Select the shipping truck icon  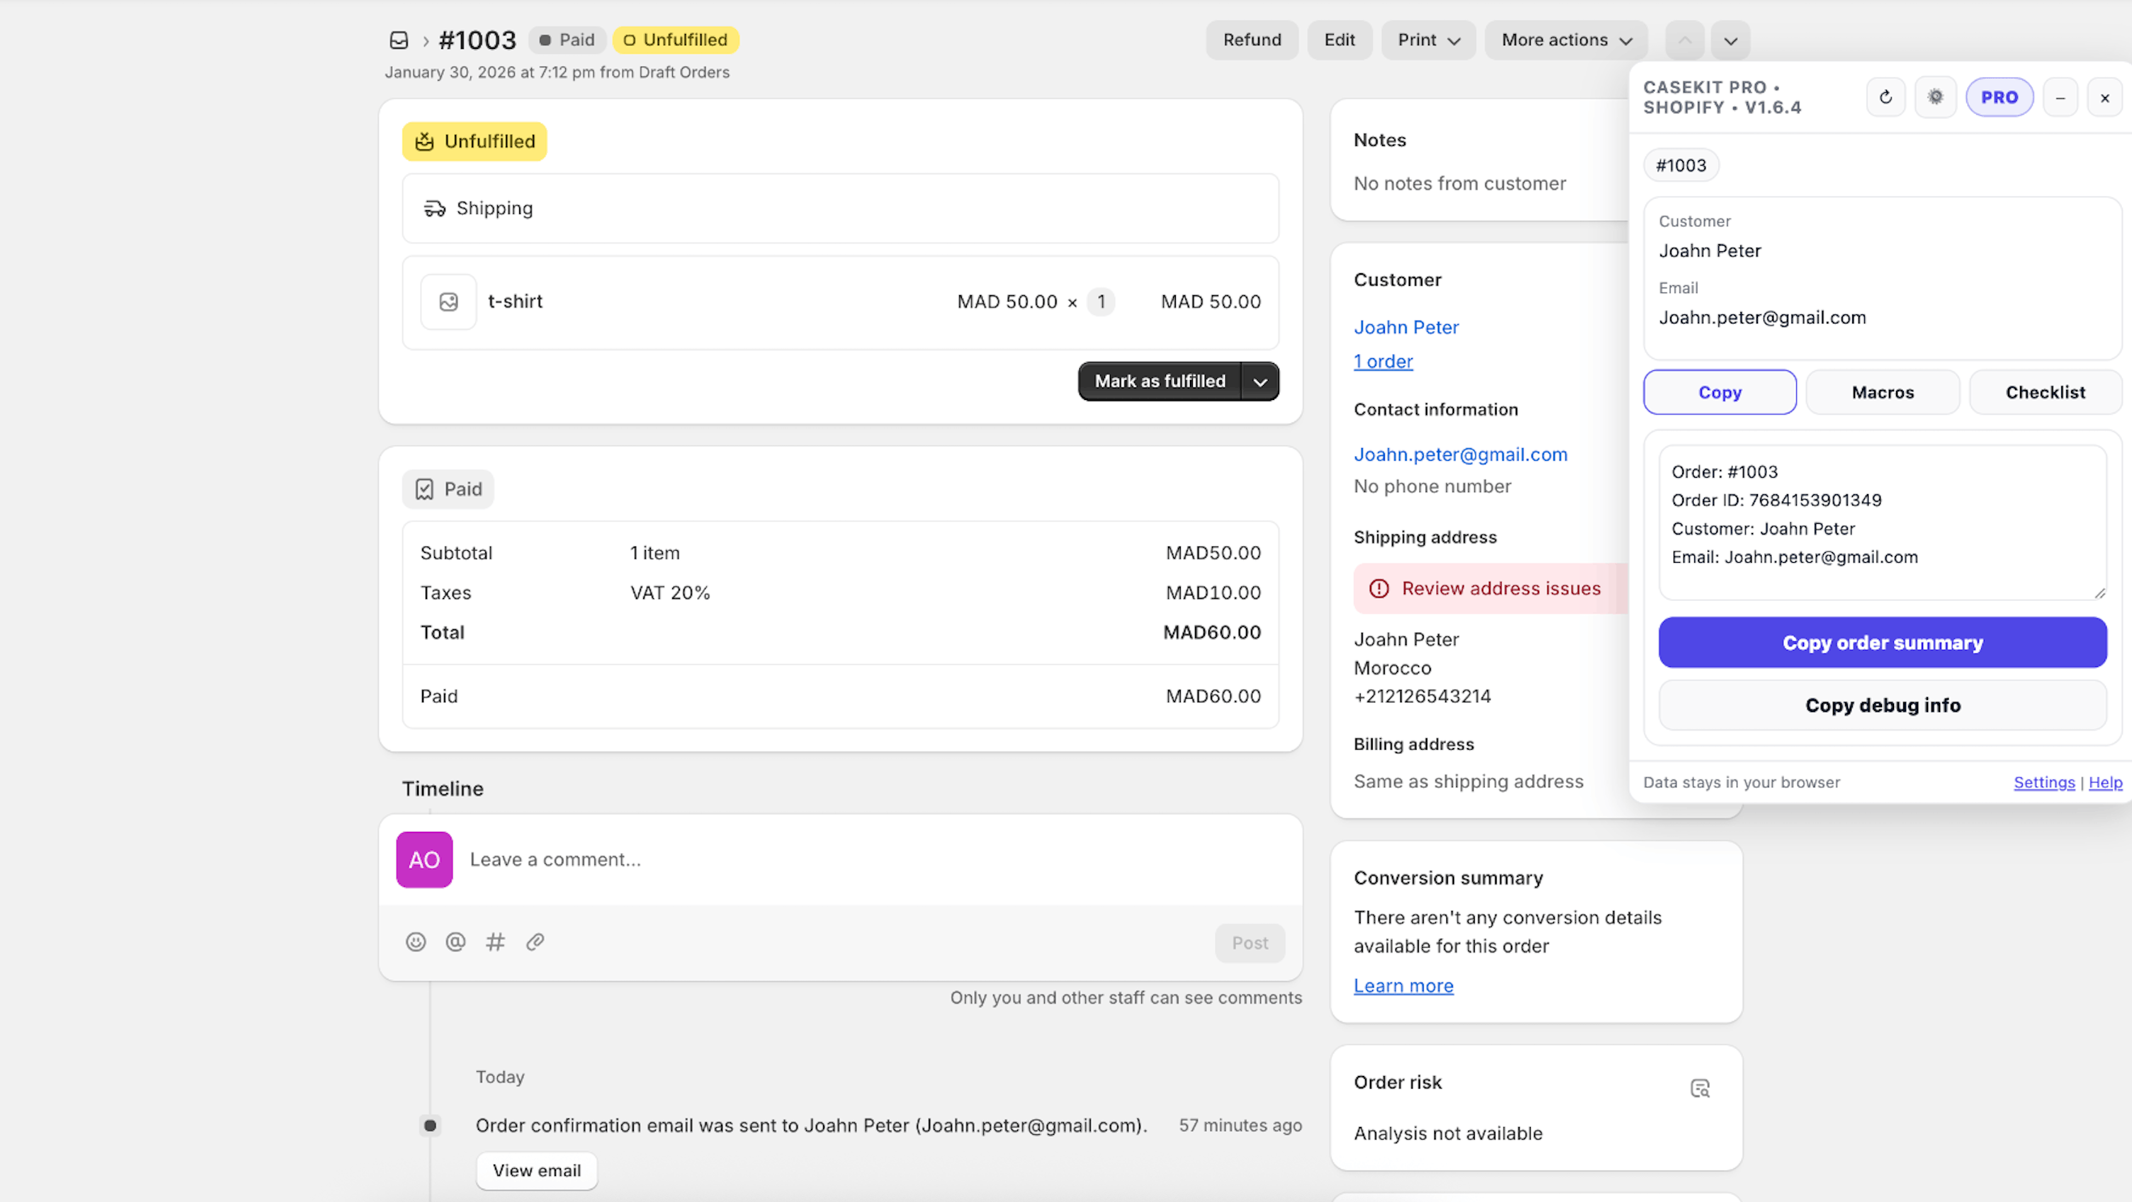[436, 208]
